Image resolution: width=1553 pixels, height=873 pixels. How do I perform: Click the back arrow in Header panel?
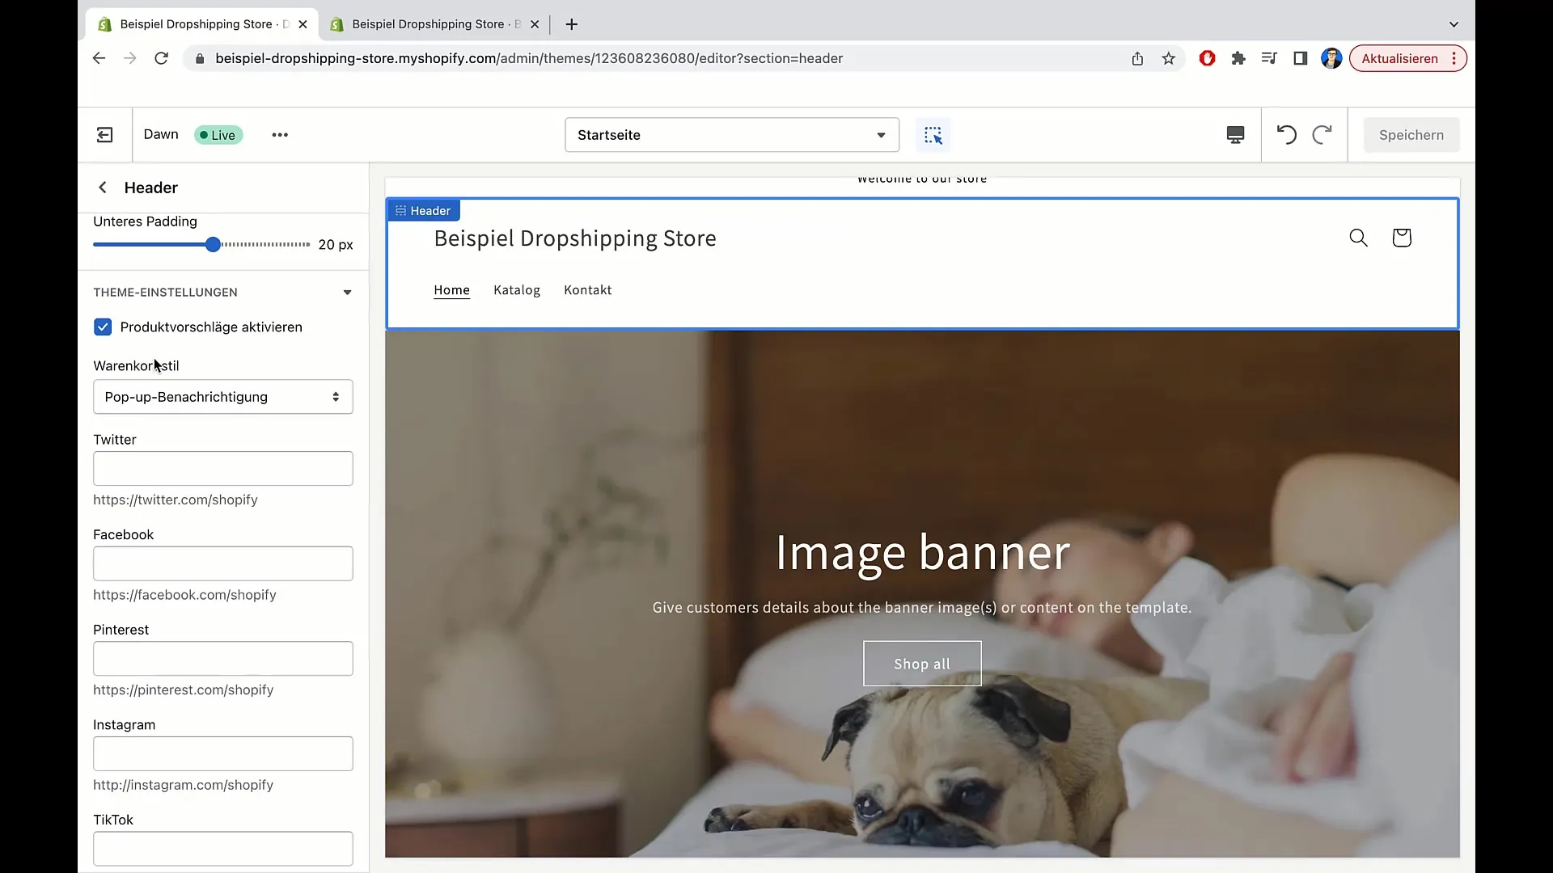point(103,187)
